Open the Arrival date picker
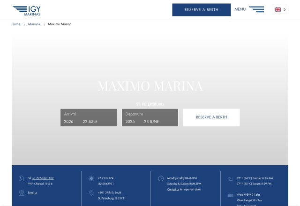 pyautogui.click(x=89, y=118)
